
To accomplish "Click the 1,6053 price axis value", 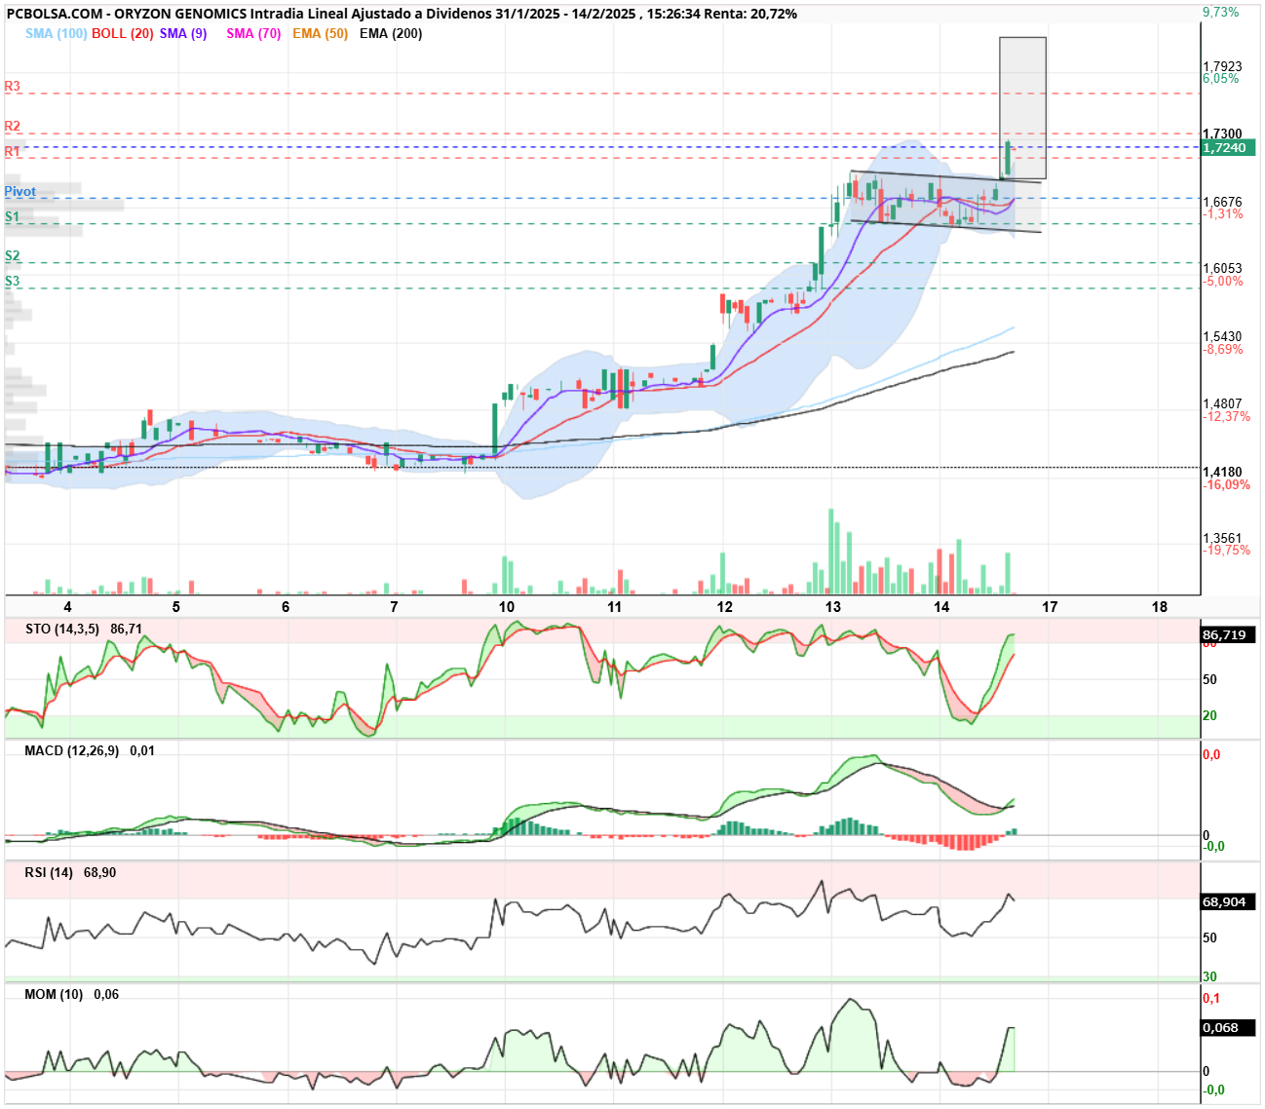I will coord(1222,268).
